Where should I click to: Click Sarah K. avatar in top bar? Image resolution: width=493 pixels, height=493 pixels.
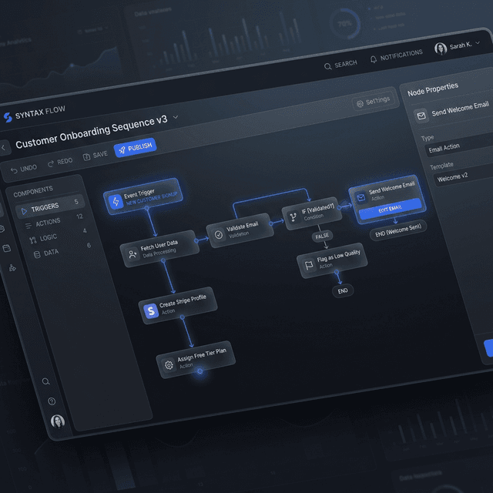coord(441,49)
